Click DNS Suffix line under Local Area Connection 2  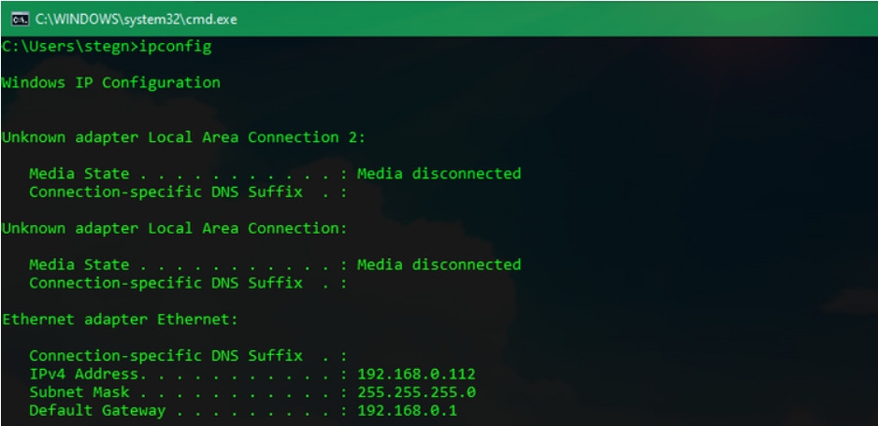point(188,192)
